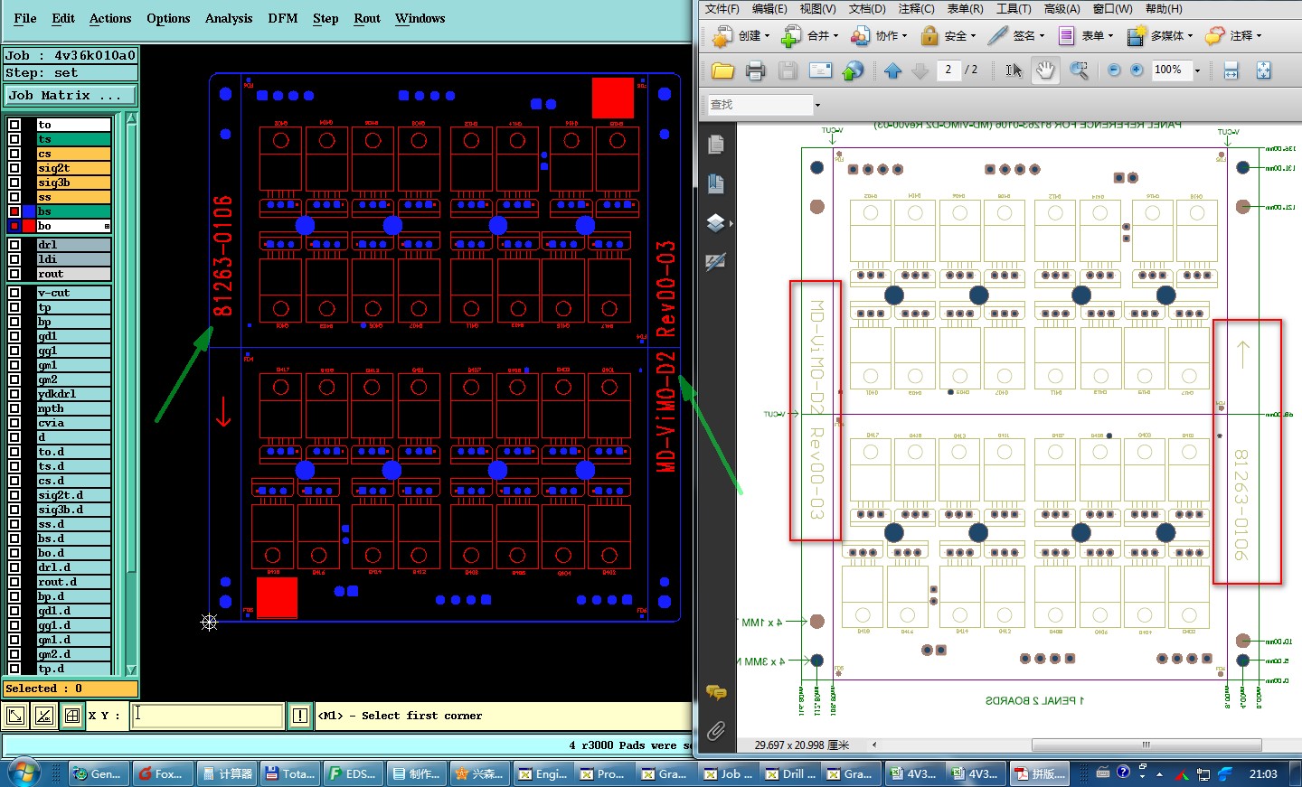Image resolution: width=1302 pixels, height=787 pixels.
Task: Click the Email envelope icon
Action: coord(820,70)
